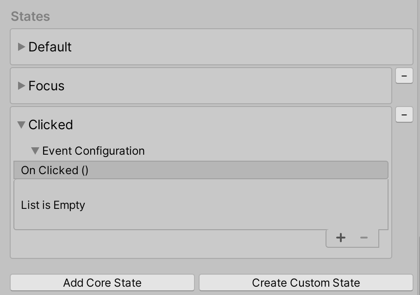
Task: Collapse the Event Configuration section
Action: [x=34, y=151]
